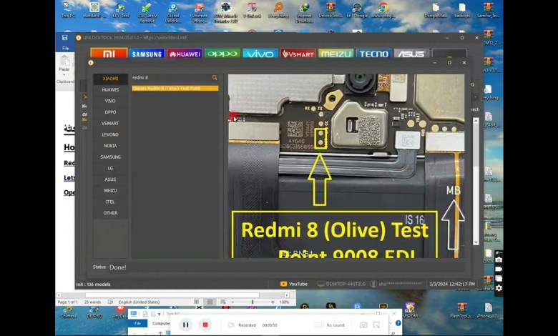Click the Huawei brand logo
558x336 pixels.
click(x=185, y=54)
